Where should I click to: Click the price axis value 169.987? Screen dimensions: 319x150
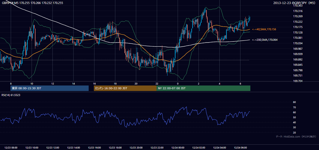tap(298, 49)
